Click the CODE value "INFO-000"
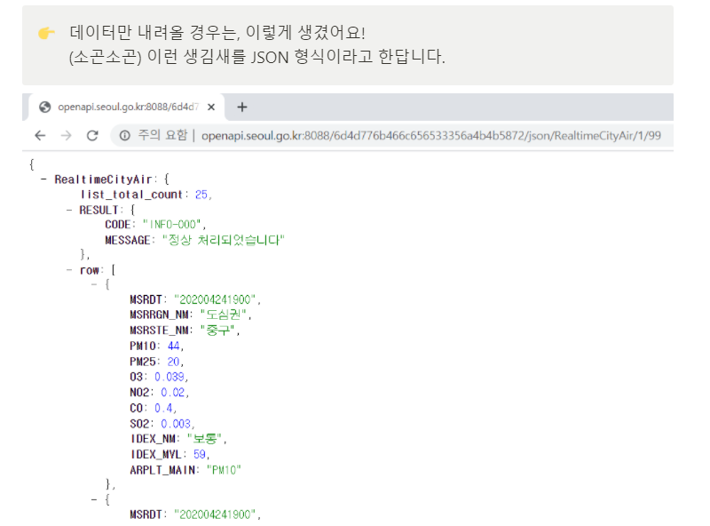Screen dimensions: 710x526 tap(172, 225)
